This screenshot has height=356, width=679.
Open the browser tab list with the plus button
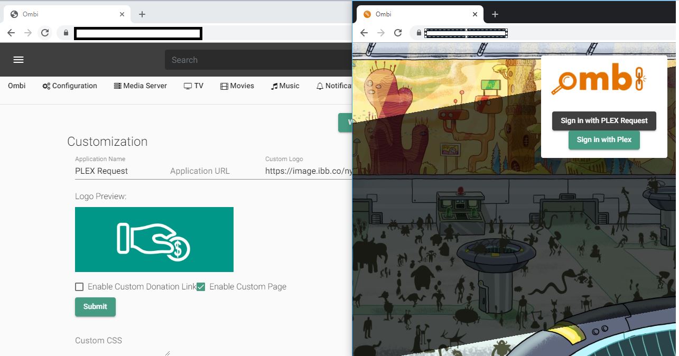tap(141, 14)
